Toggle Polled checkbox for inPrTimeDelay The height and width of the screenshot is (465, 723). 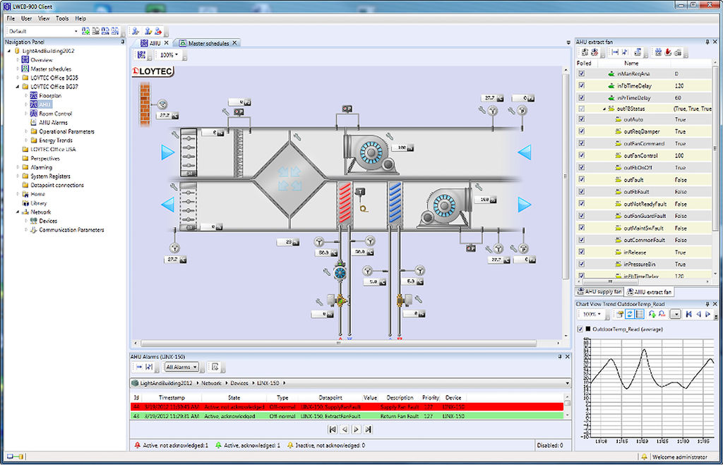click(582, 97)
